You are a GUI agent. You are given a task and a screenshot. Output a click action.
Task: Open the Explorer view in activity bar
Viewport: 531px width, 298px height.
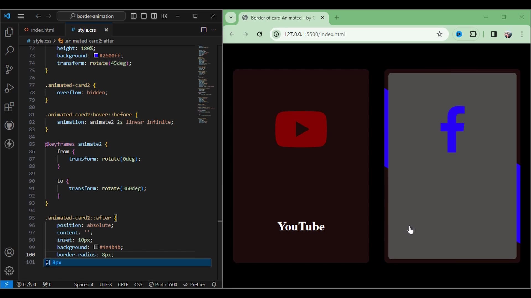[9, 32]
